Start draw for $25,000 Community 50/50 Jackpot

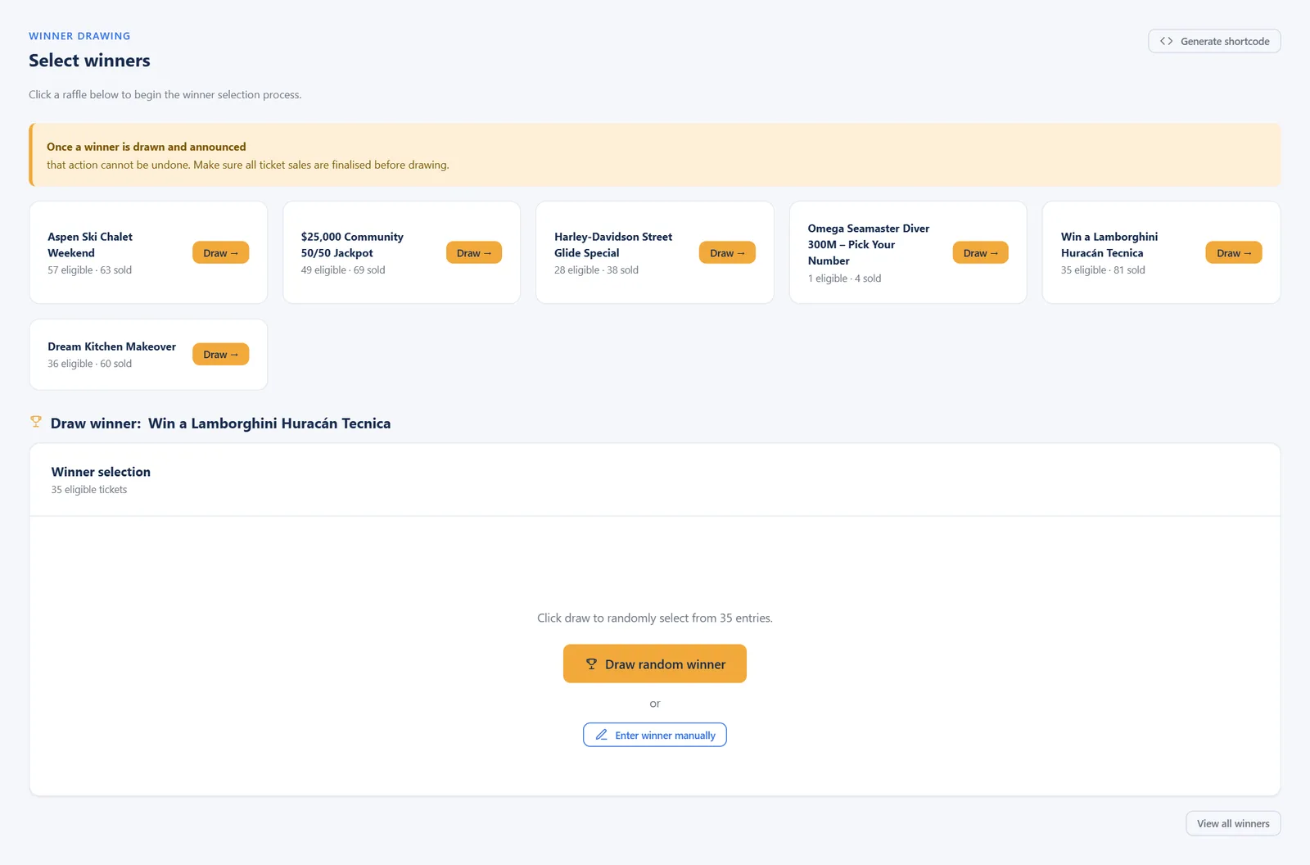point(474,253)
